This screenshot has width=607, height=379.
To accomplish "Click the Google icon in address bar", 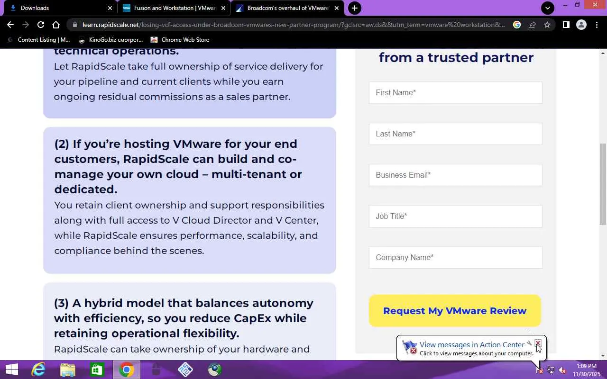I will click(517, 25).
